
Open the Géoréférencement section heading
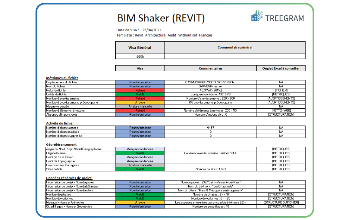[x=61, y=145]
